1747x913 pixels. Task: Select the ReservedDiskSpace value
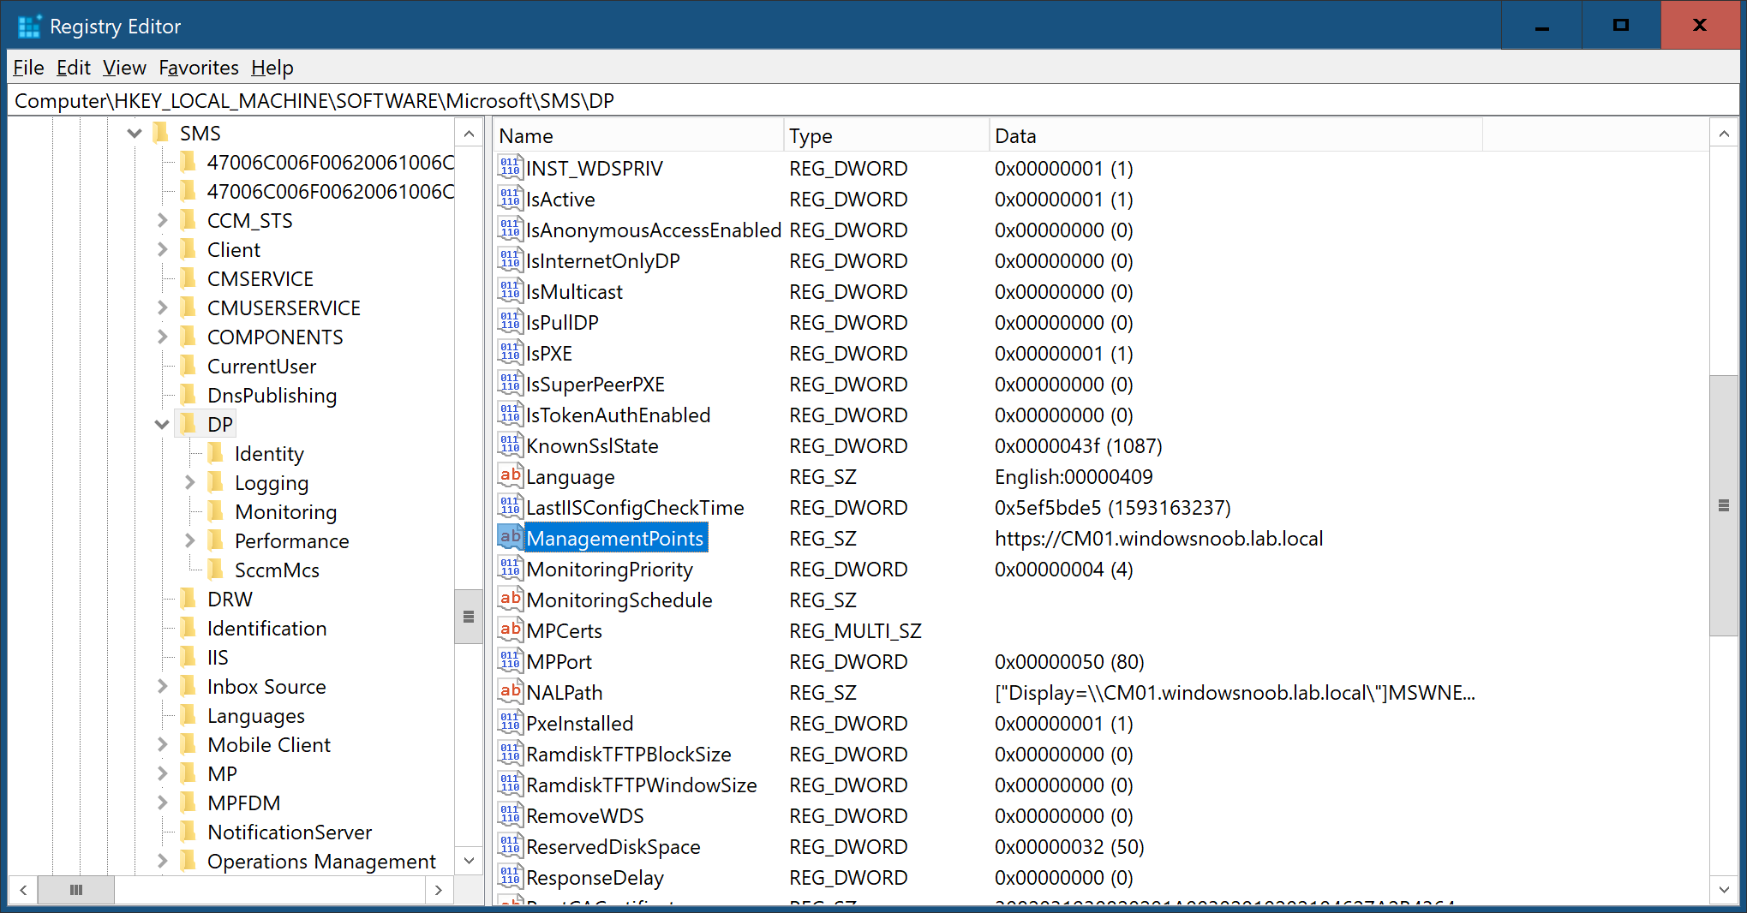[x=613, y=847]
